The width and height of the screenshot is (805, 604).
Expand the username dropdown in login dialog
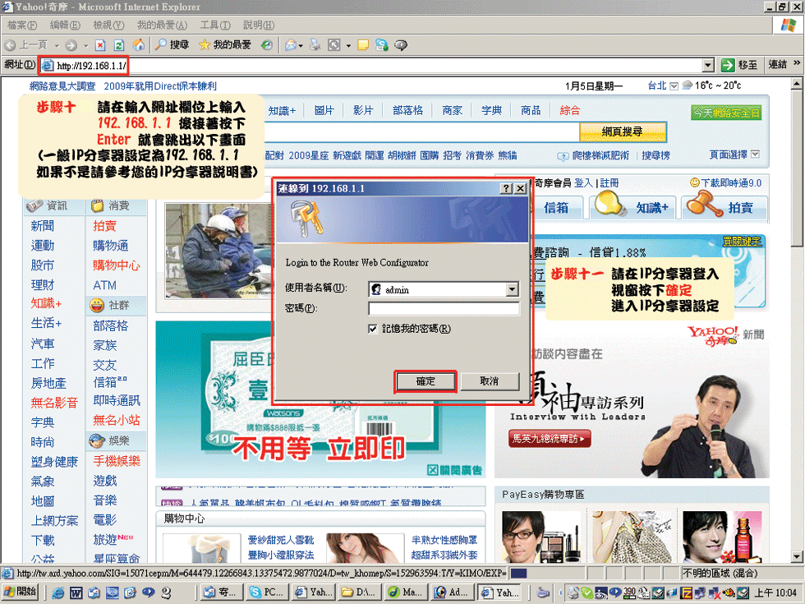coord(512,290)
